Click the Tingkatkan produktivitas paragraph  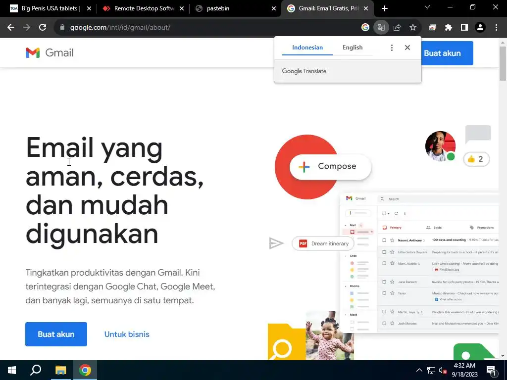(x=120, y=286)
